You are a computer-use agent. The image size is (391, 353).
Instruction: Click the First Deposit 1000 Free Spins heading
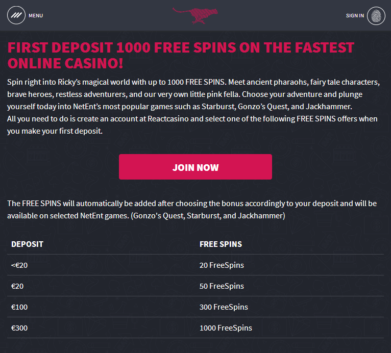coord(181,56)
